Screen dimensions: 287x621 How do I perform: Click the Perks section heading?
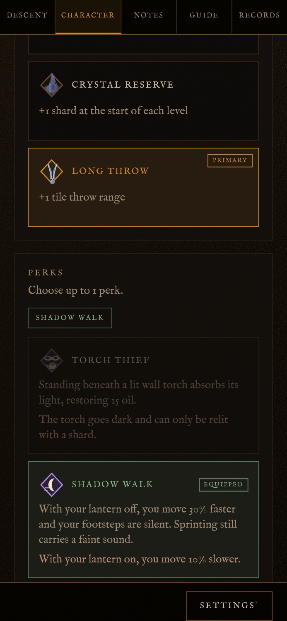tap(46, 273)
